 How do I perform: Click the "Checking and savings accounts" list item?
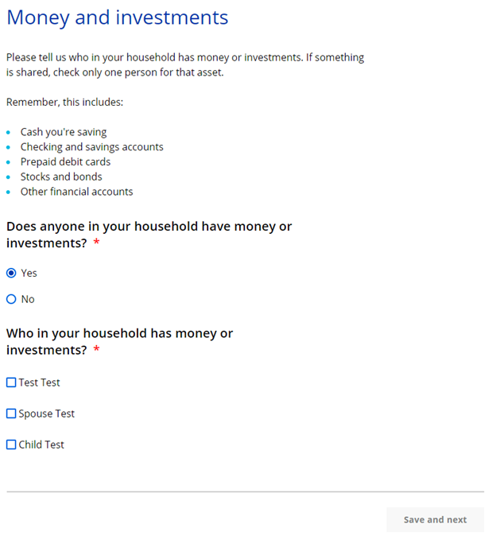(91, 147)
